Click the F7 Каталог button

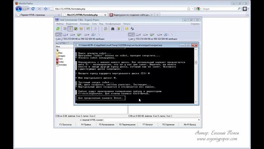click(148, 125)
